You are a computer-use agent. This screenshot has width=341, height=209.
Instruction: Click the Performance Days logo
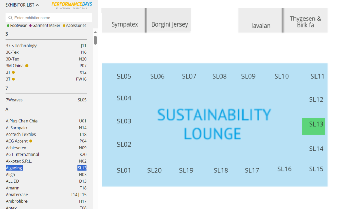coord(72,6)
